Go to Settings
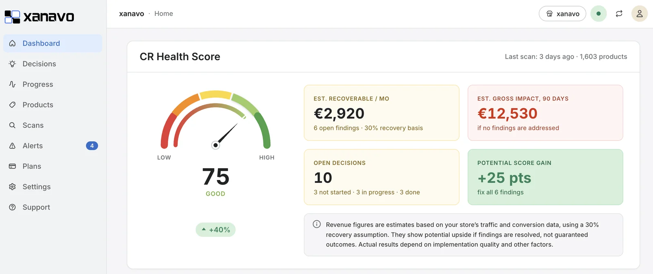This screenshot has height=274, width=653. (x=53, y=187)
